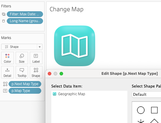
Task: Select the p.Next Map Type pill
Action: (25, 84)
